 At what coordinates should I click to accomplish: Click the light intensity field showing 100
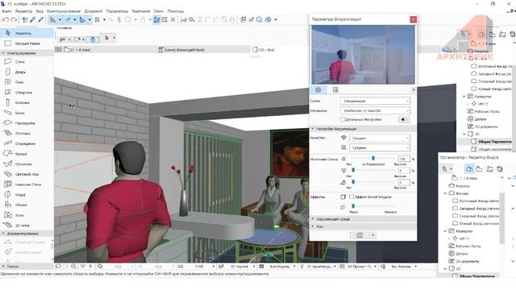pos(404,159)
